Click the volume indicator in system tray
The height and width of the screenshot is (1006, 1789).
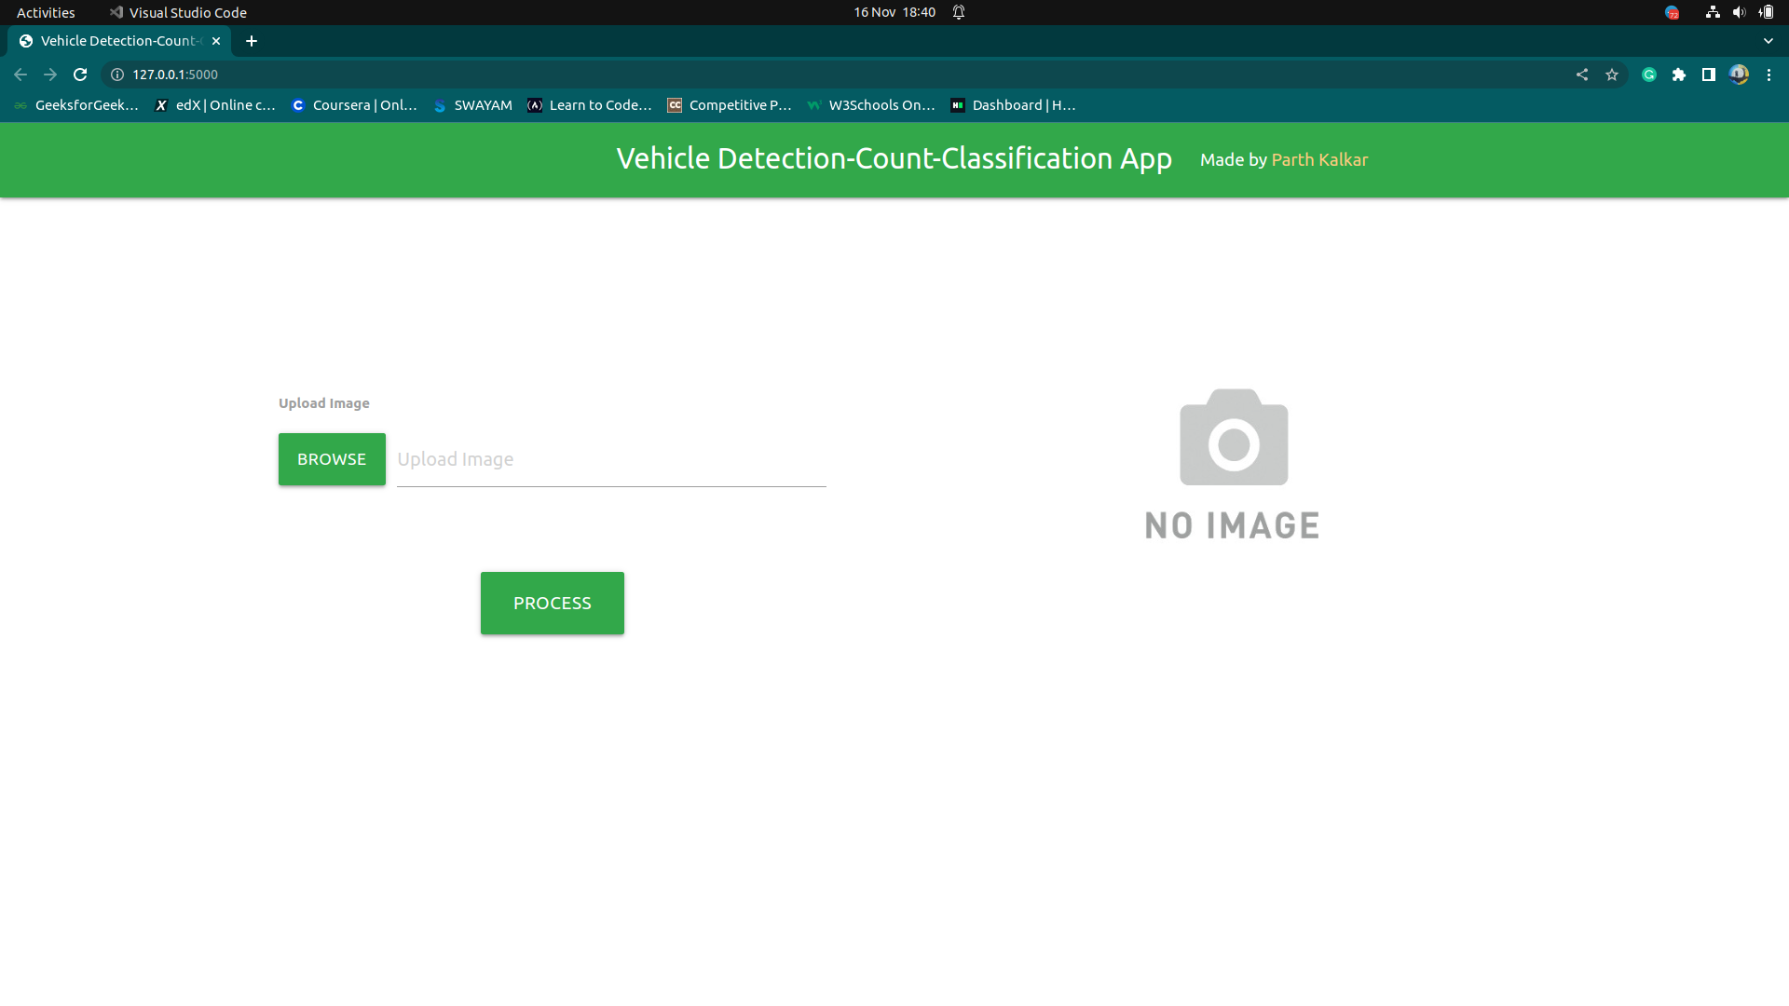pos(1739,12)
